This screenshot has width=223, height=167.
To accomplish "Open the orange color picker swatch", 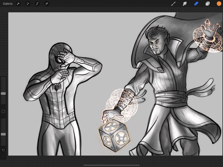I will click(x=219, y=4).
